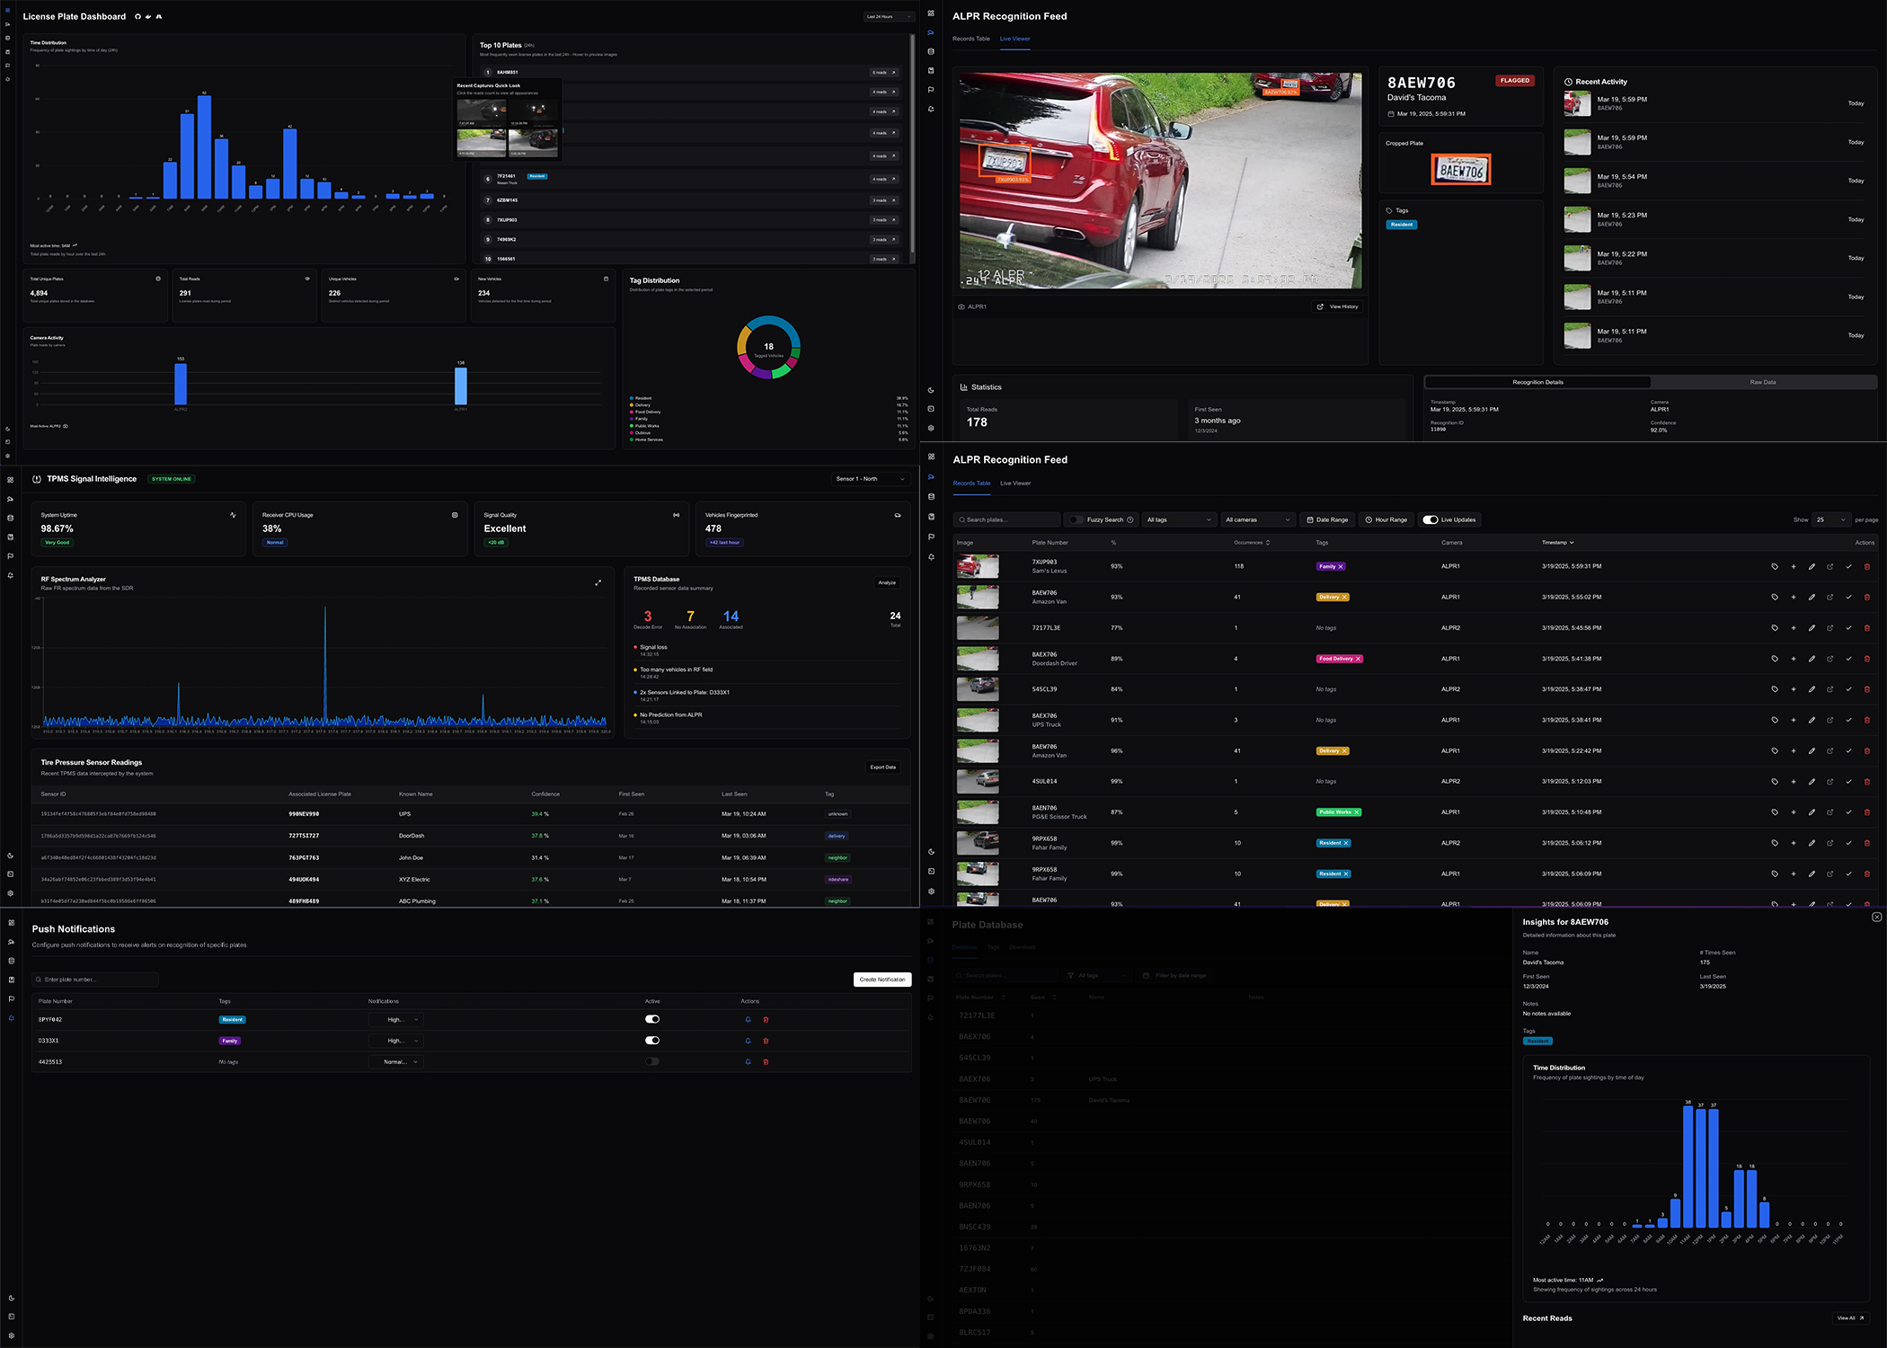The height and width of the screenshot is (1348, 1887).
Task: Sort by the Occurrences column header
Action: tap(1252, 543)
